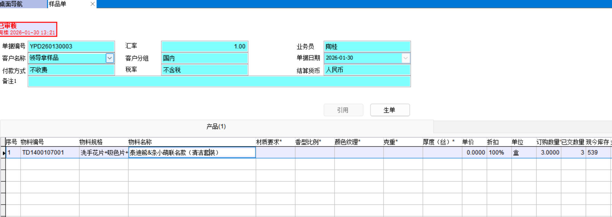Click the 物料名称 cell in row 1
This screenshot has height=217, width=612.
pyautogui.click(x=192, y=153)
